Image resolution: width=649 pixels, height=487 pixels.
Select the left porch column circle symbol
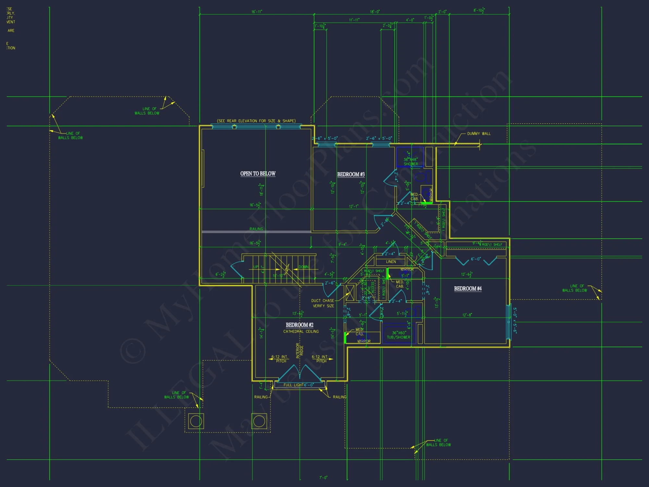tap(196, 421)
